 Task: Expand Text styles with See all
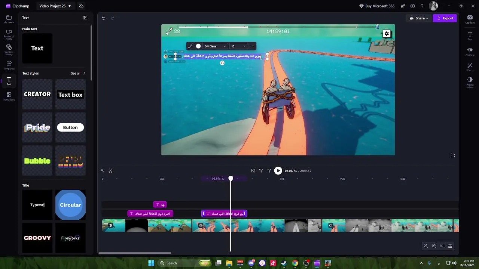pyautogui.click(x=78, y=73)
